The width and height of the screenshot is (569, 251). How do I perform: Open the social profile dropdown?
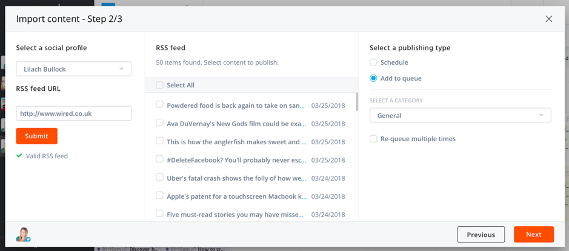point(73,69)
